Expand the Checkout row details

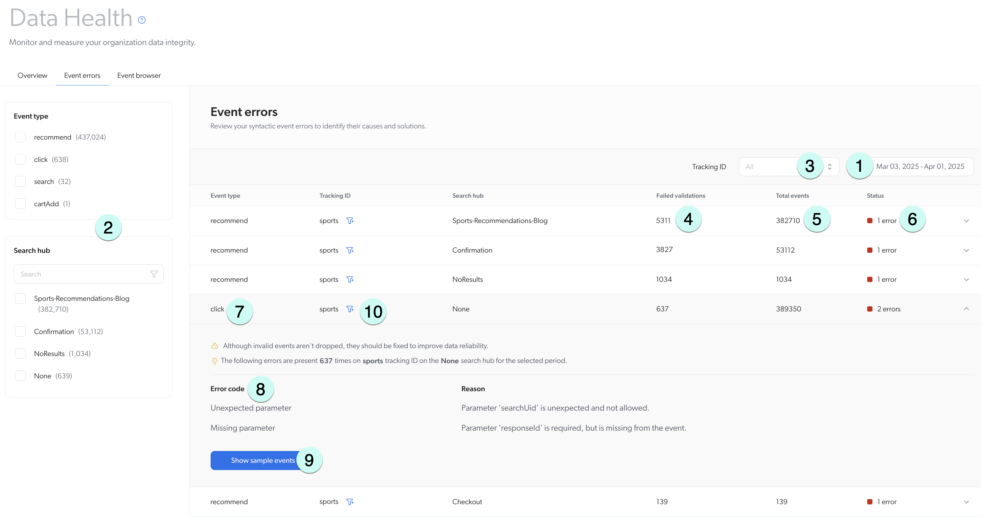966,502
